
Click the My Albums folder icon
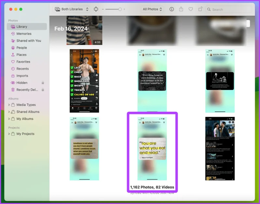point(13,119)
